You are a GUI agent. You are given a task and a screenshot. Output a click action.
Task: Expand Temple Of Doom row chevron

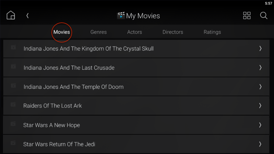click(x=260, y=87)
